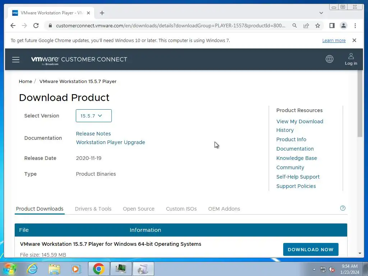Click the browser forward arrow
The height and width of the screenshot is (276, 368).
(x=24, y=26)
